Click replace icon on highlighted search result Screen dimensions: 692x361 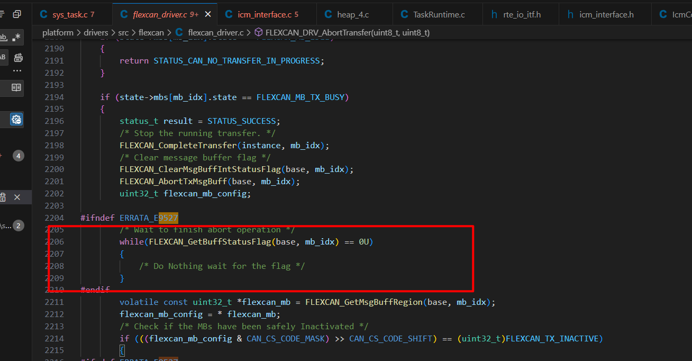(3, 197)
